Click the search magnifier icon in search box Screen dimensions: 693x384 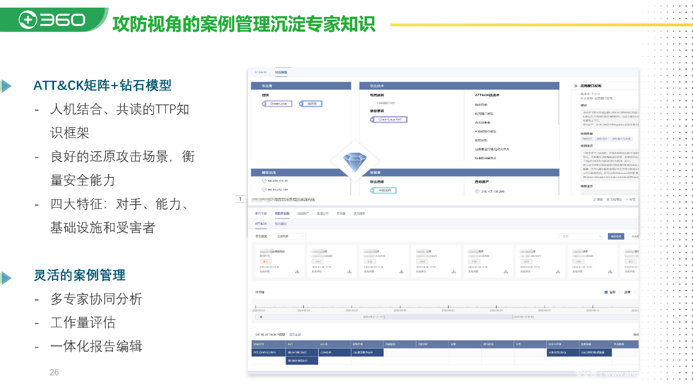pos(600,236)
